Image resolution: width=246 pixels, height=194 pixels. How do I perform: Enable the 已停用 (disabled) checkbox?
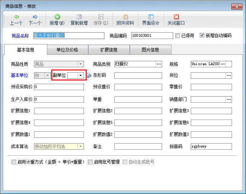coord(178,35)
